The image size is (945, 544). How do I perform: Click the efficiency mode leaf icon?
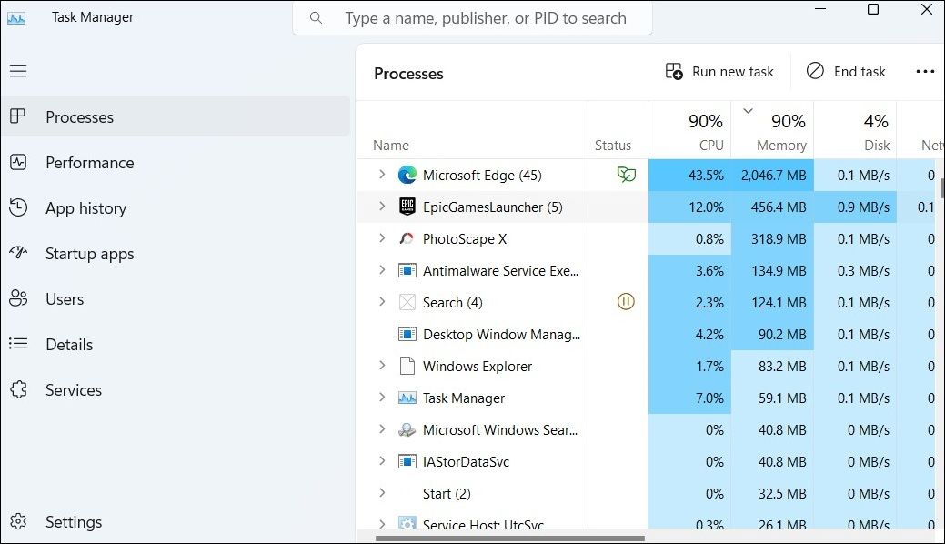pos(626,175)
